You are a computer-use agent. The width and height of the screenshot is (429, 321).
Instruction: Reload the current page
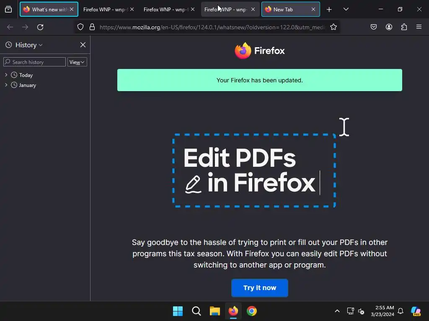coord(40,27)
